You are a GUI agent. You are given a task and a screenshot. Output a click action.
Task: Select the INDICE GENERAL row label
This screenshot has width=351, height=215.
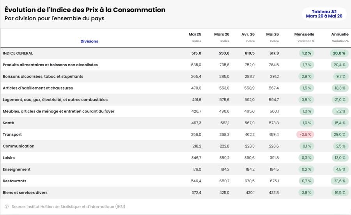coord(18,53)
